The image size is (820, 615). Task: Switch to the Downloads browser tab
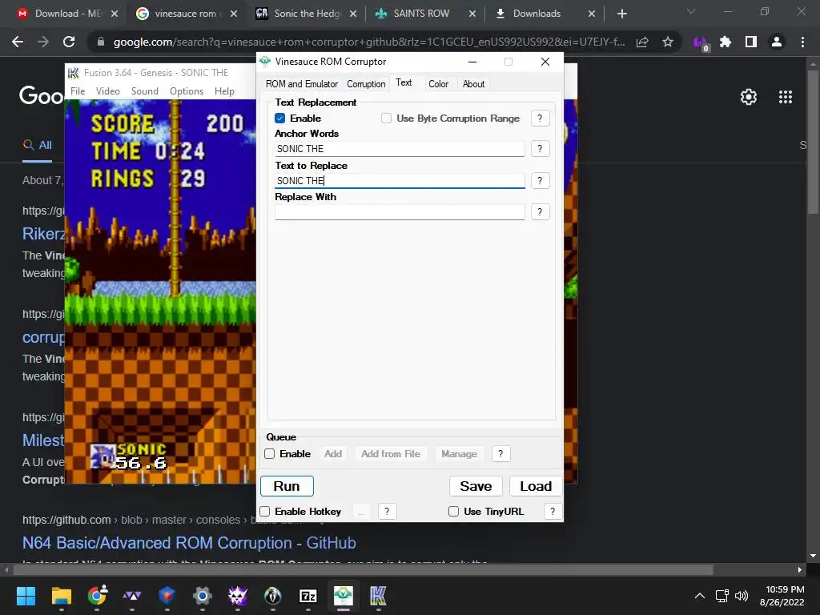[537, 14]
